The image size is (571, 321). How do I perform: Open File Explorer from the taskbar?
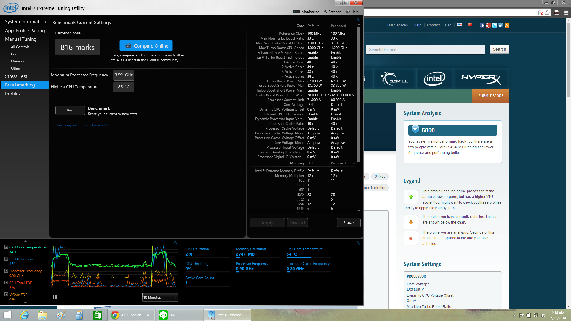(43, 315)
